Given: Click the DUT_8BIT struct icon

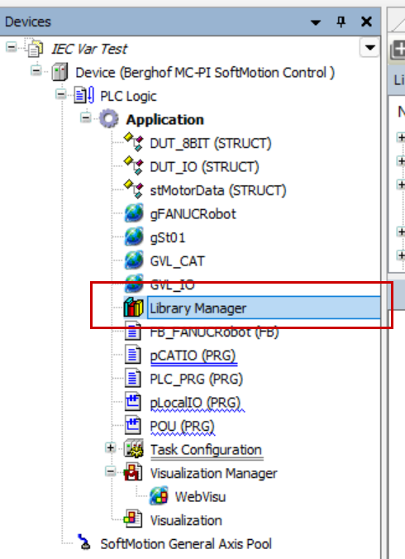Looking at the screenshot, I should 134,142.
